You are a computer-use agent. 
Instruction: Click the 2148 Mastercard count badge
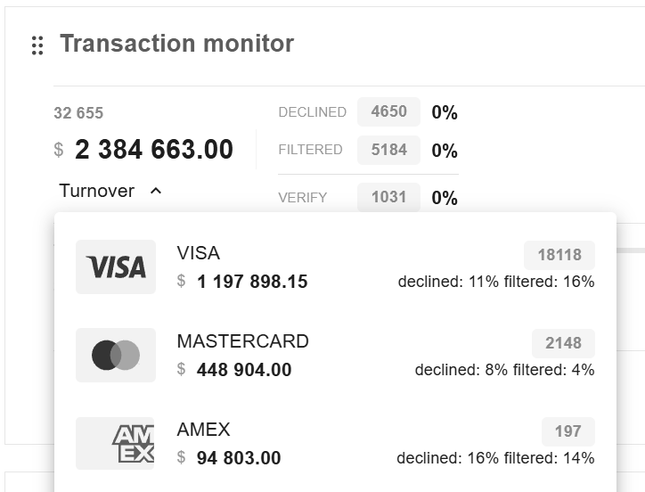563,343
